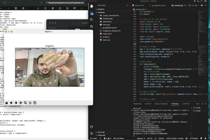Open script.js in Explorer

coord(113,37)
